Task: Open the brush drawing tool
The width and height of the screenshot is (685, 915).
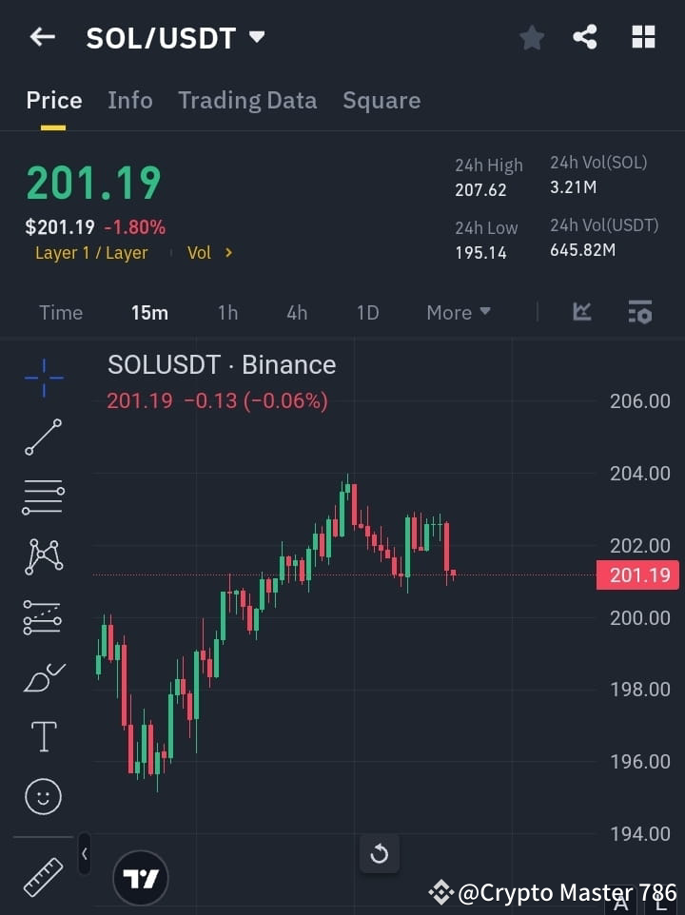Action: pos(43,677)
